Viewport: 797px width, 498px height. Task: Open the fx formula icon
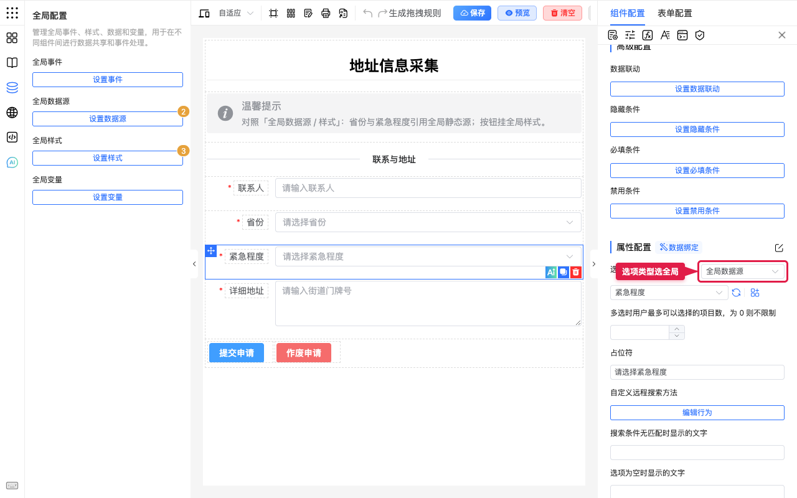click(x=648, y=35)
